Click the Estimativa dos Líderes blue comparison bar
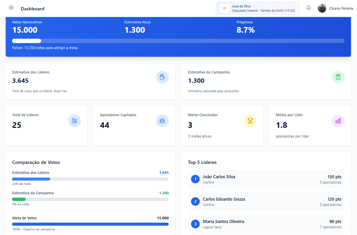 coord(31,179)
